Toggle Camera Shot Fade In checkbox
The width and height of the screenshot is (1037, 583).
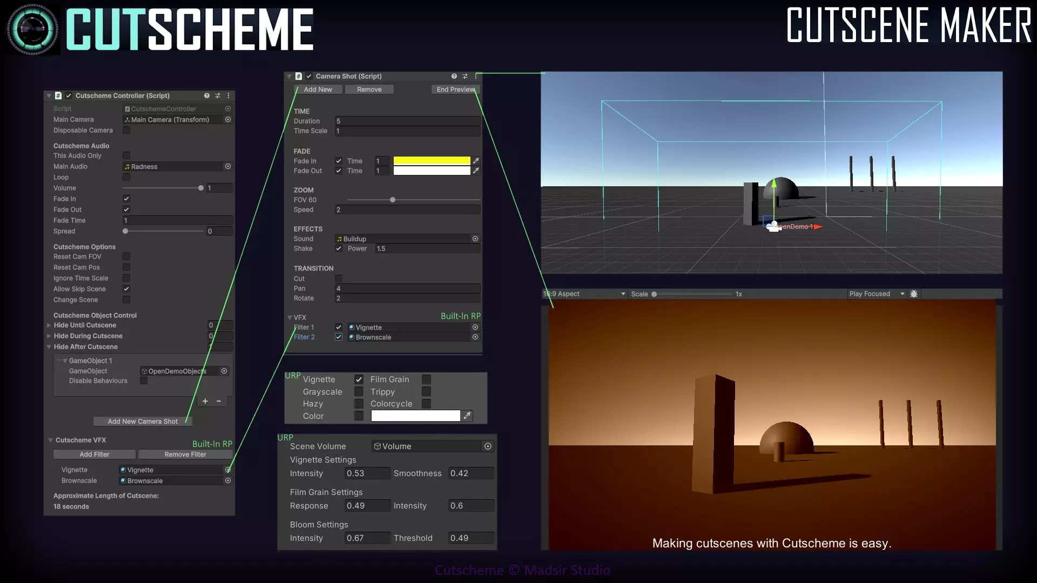[x=339, y=161]
